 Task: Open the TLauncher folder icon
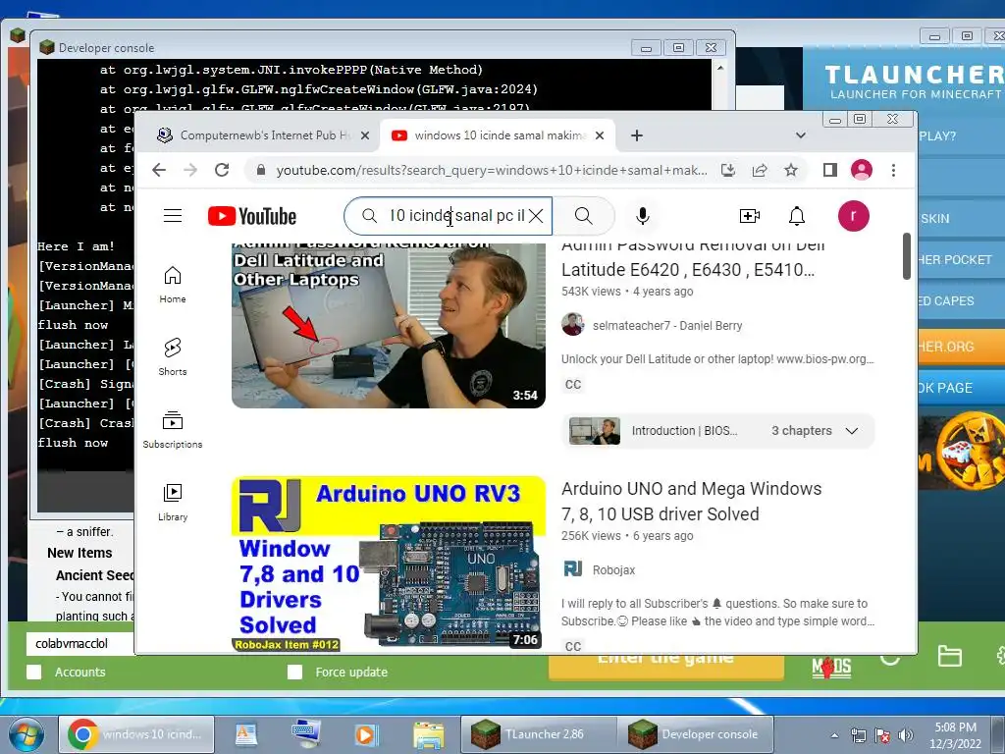949,656
